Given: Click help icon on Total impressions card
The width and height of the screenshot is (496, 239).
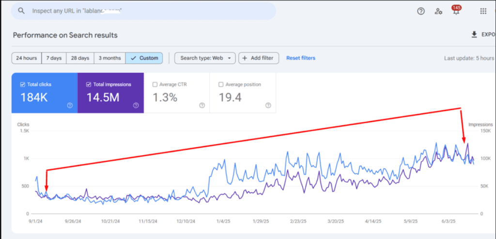Looking at the screenshot, I should pos(136,105).
